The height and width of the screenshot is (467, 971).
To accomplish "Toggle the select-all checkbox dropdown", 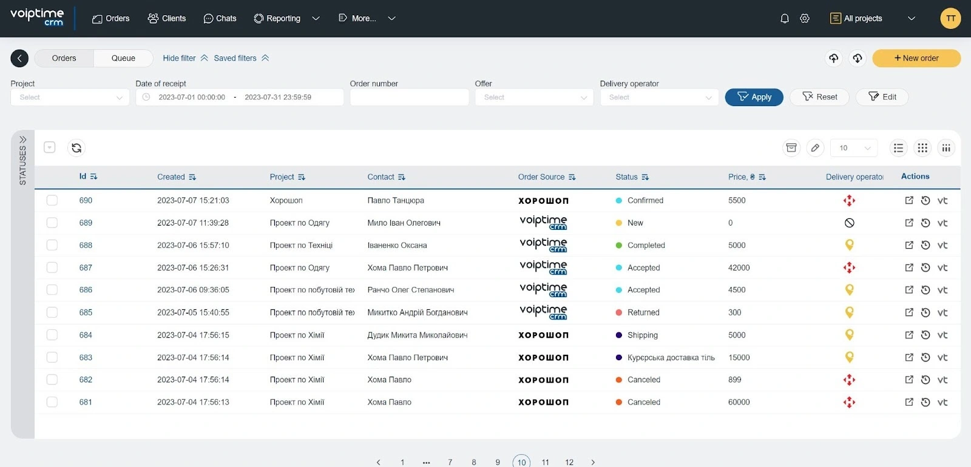I will click(50, 147).
